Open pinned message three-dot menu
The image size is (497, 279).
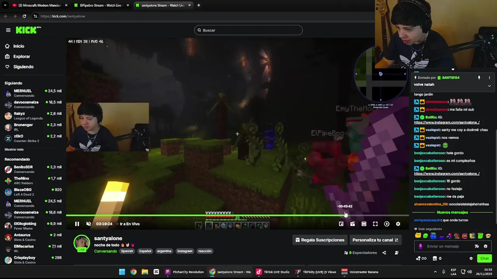click(489, 77)
